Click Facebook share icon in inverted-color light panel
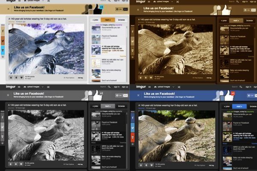The image size is (257, 171). click(3, 31)
